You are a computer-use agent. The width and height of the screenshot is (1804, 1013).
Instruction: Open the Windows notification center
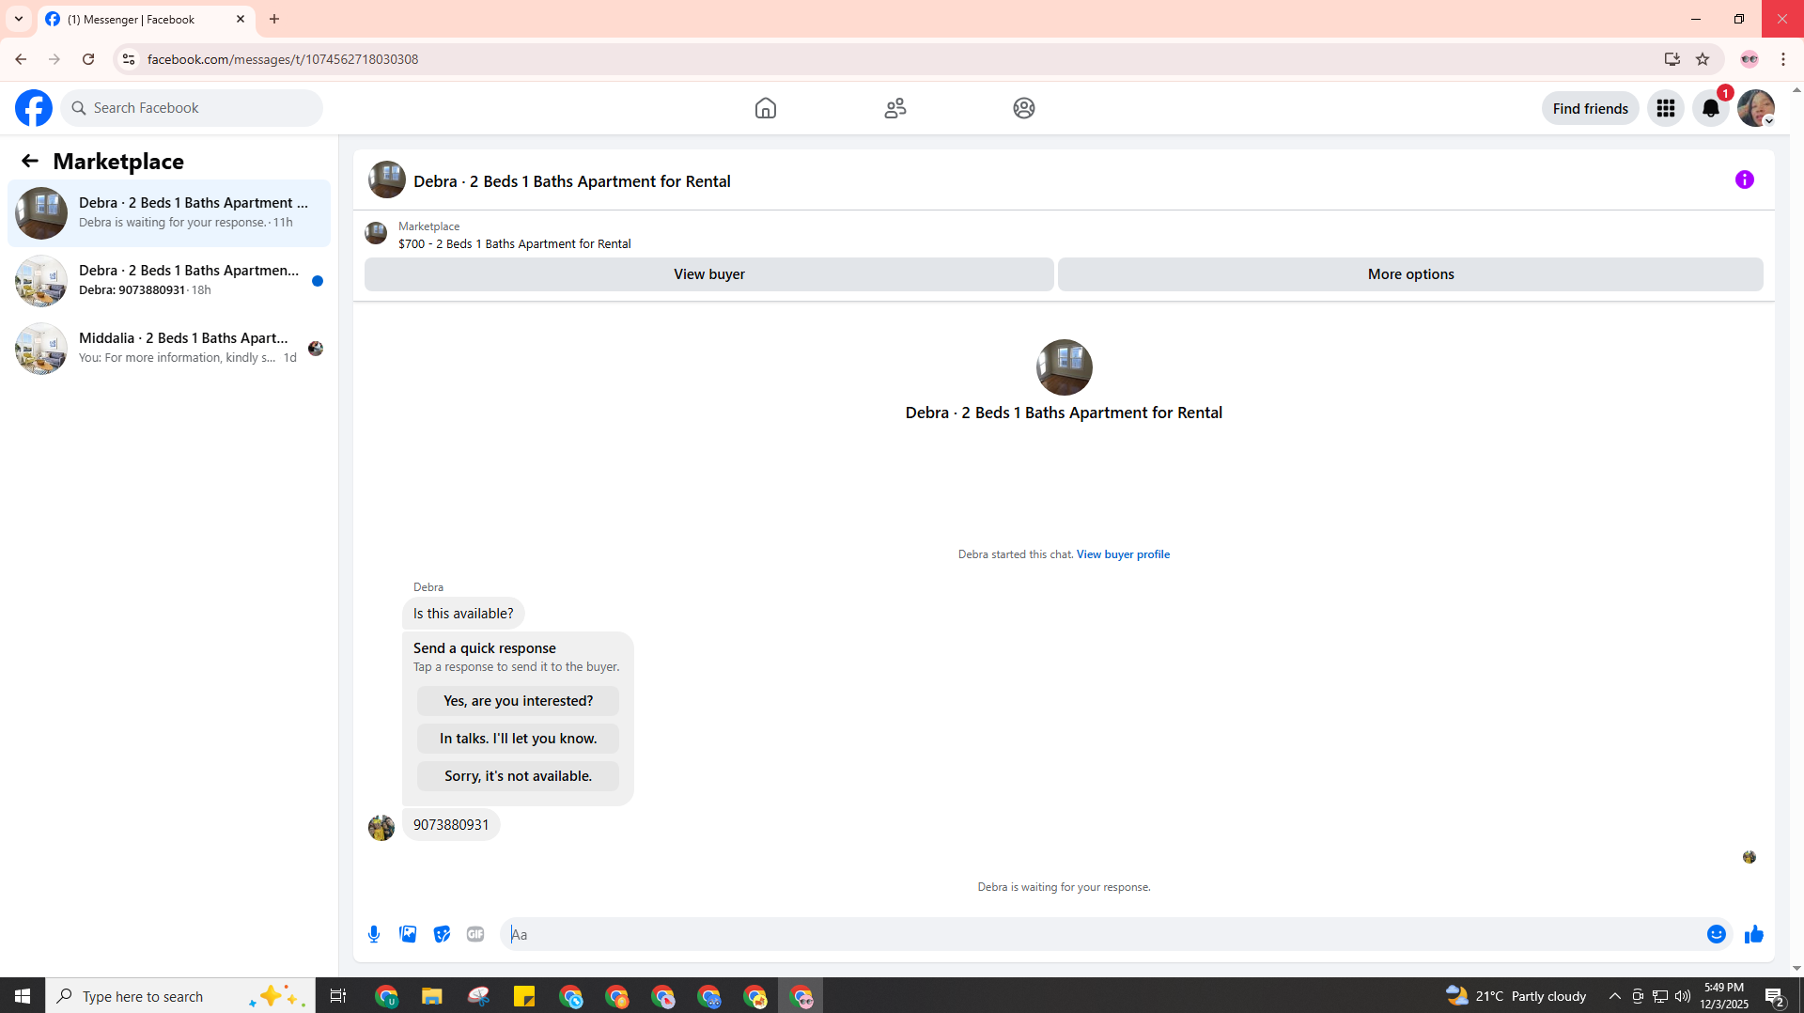point(1775,996)
